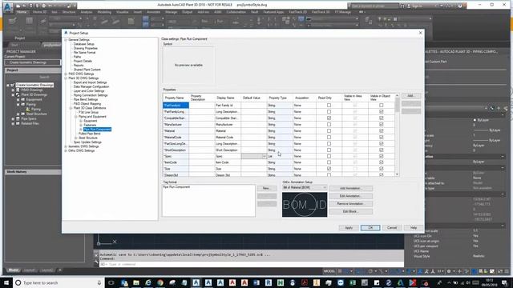Open the Revit icon on the taskbar
This screenshot has width=513, height=288.
point(269,282)
